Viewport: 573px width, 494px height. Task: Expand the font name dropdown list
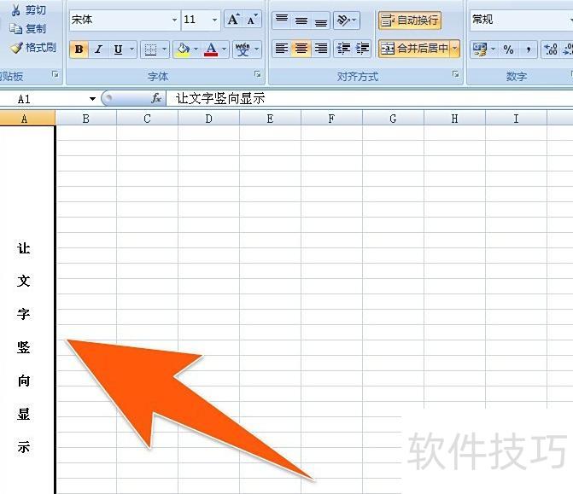pos(175,20)
